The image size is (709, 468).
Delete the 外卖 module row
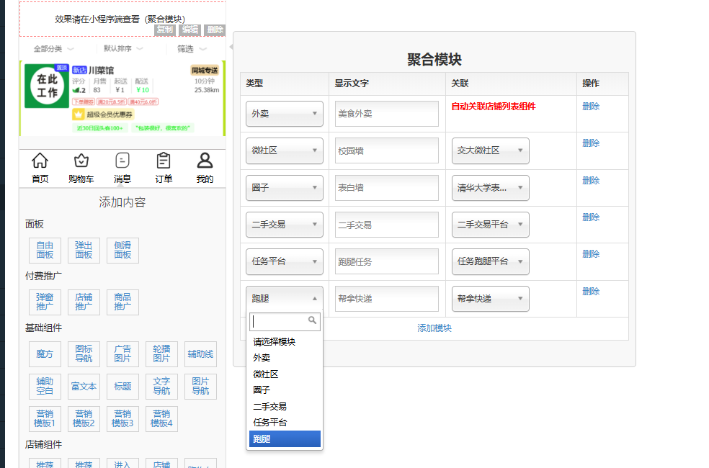point(591,107)
